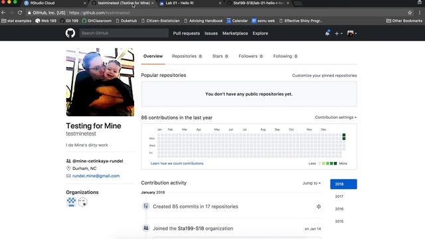Screen dimensions: 425x239
Task: Click the profile photo thumbnail
Action: point(100,82)
